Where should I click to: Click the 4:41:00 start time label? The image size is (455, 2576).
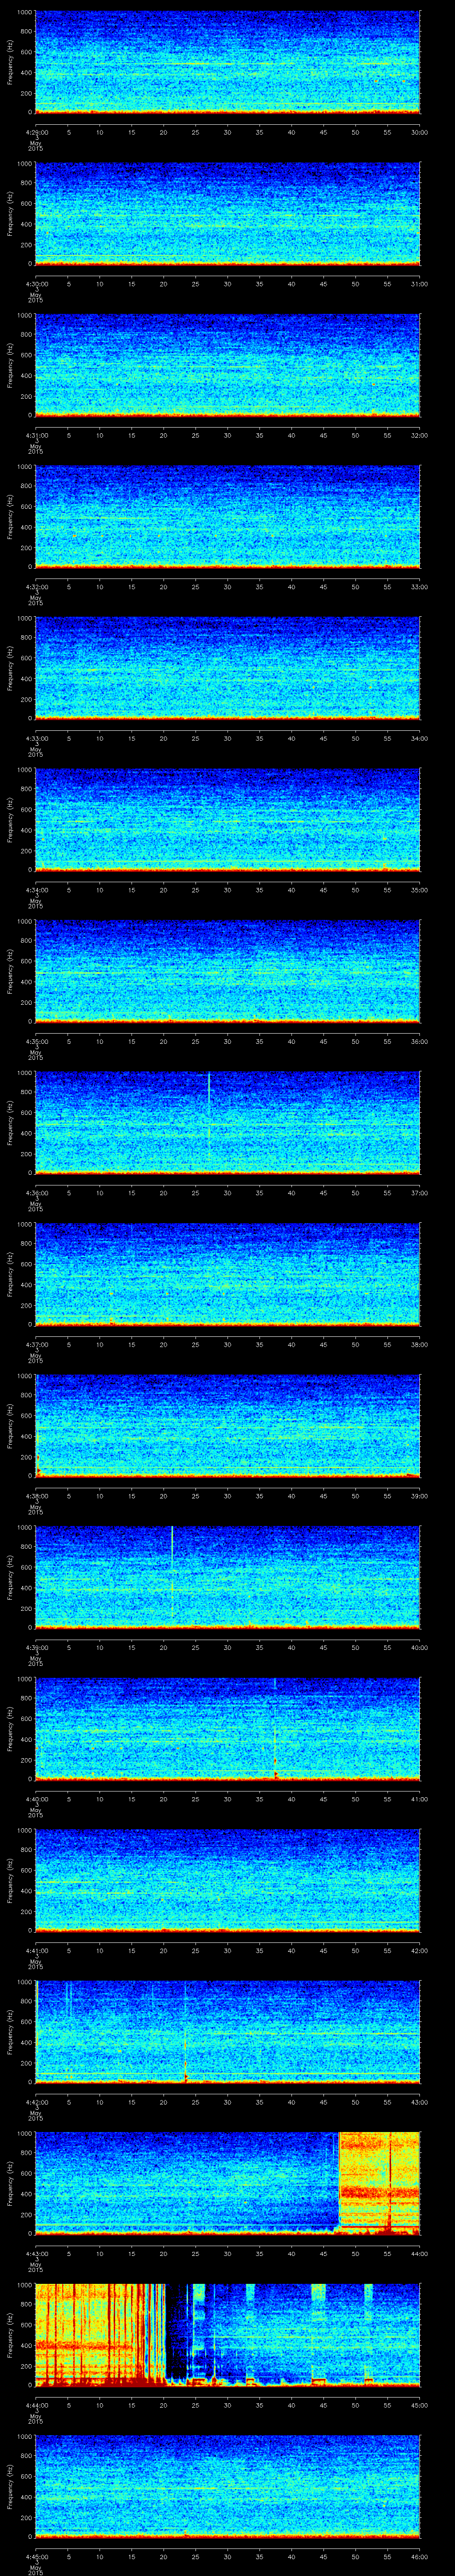coord(36,1950)
